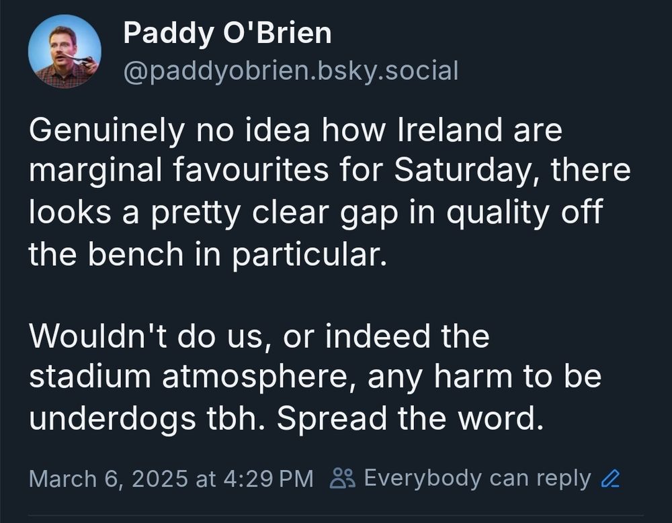The image size is (672, 523).
Task: Click the pencil edit icon for reply settings
Action: [x=610, y=478]
